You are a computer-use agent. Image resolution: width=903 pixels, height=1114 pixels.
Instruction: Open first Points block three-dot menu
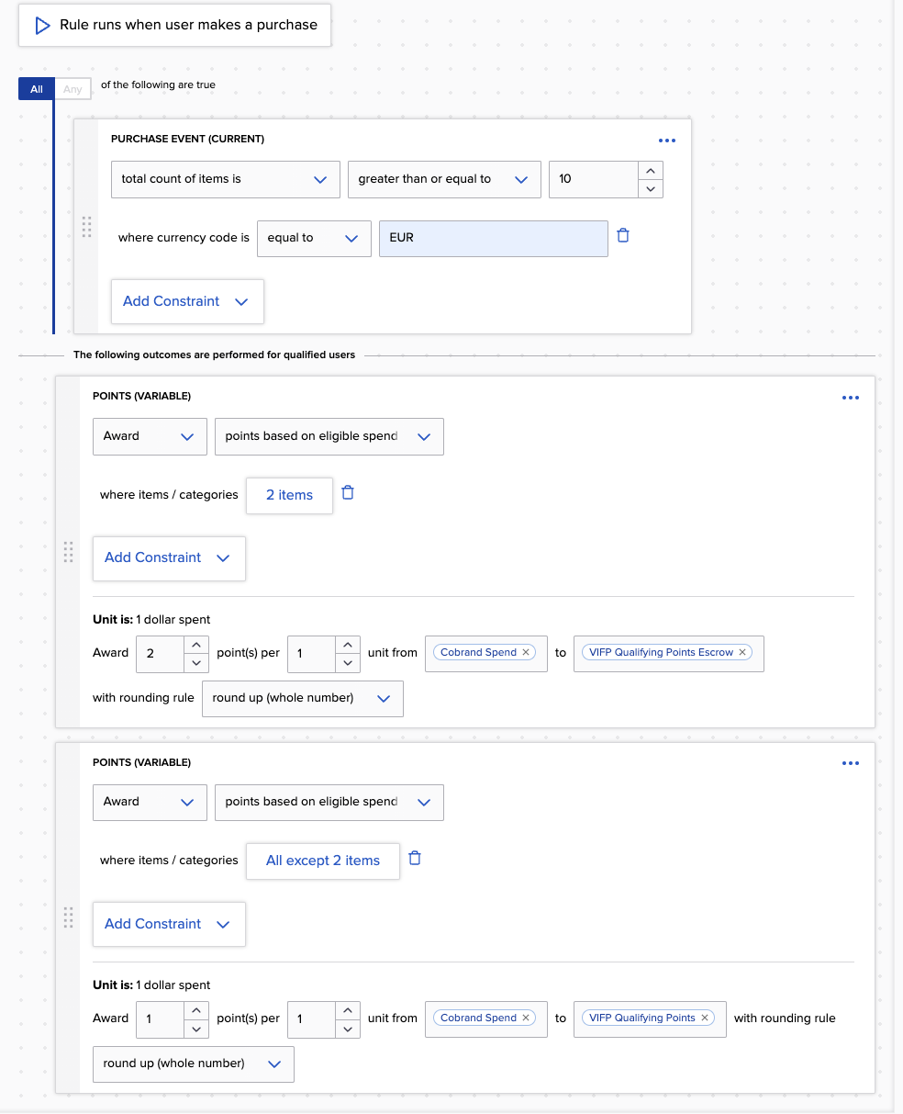[x=851, y=398]
